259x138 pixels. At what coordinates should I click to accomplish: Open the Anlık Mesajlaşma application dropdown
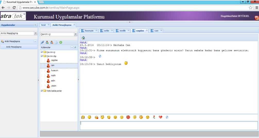(36, 33)
